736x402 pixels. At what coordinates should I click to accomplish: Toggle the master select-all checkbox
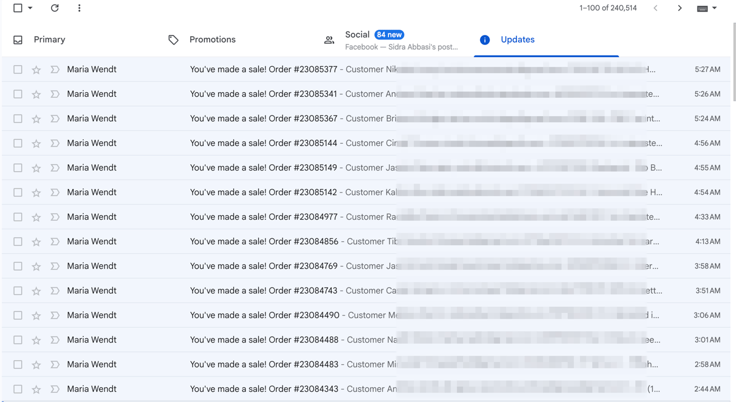point(18,8)
